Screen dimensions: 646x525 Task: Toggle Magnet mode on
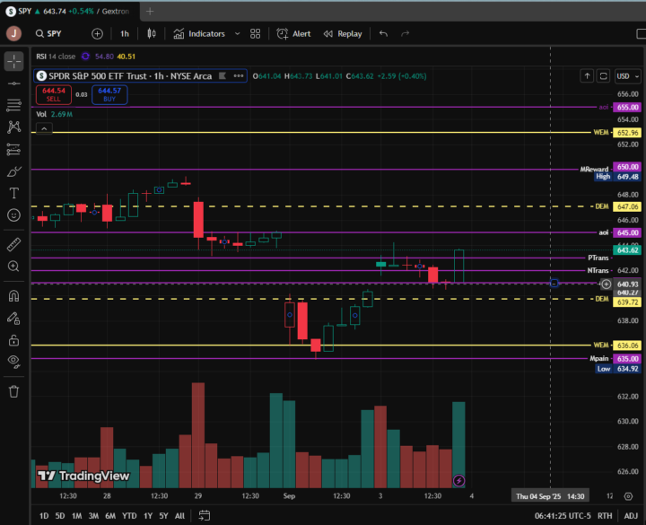[x=13, y=295]
